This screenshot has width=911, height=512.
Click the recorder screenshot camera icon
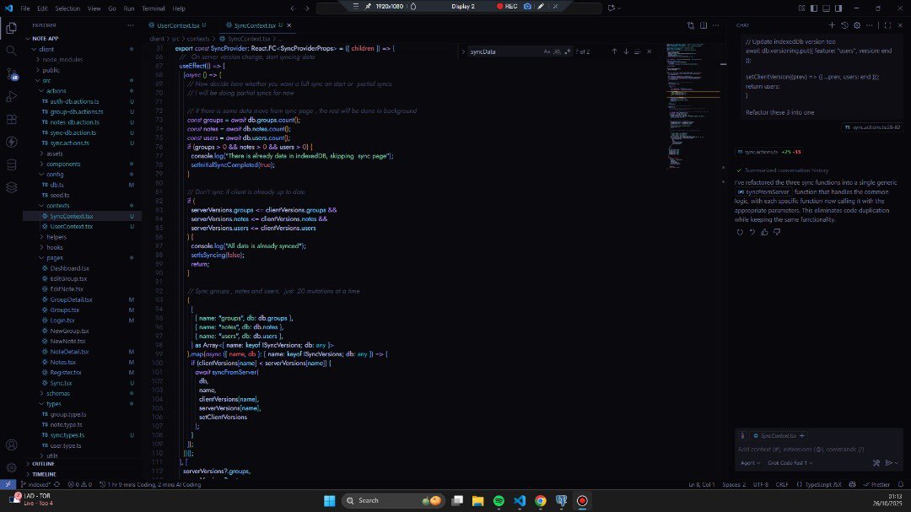pos(527,7)
